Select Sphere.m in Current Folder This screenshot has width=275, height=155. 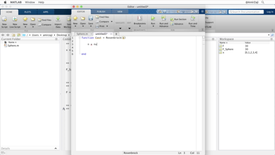(13, 46)
